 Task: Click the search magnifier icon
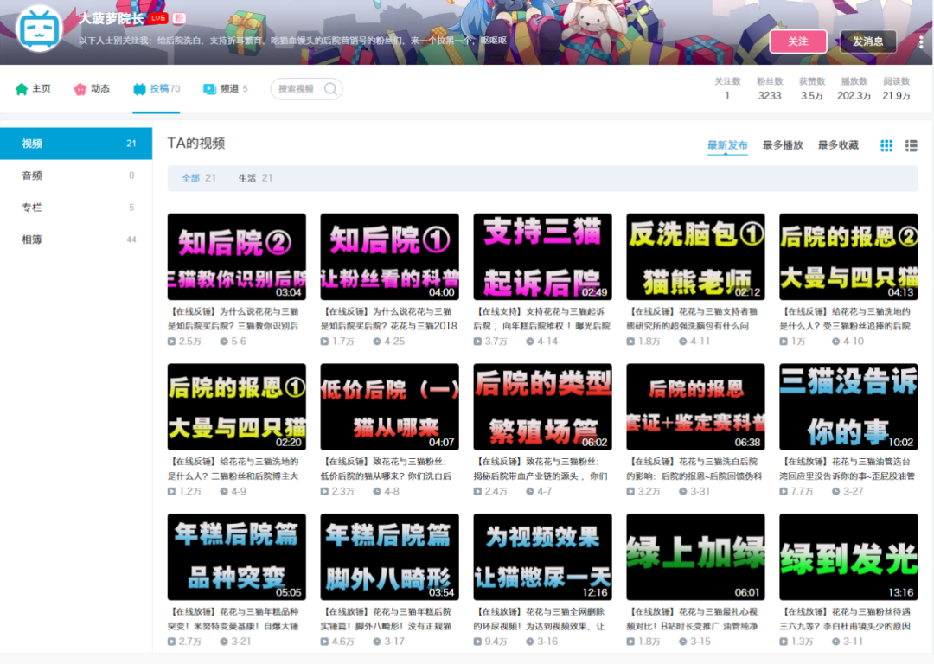[x=330, y=89]
